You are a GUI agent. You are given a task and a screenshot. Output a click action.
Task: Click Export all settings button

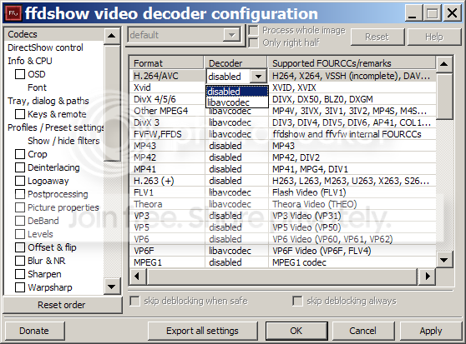click(202, 331)
